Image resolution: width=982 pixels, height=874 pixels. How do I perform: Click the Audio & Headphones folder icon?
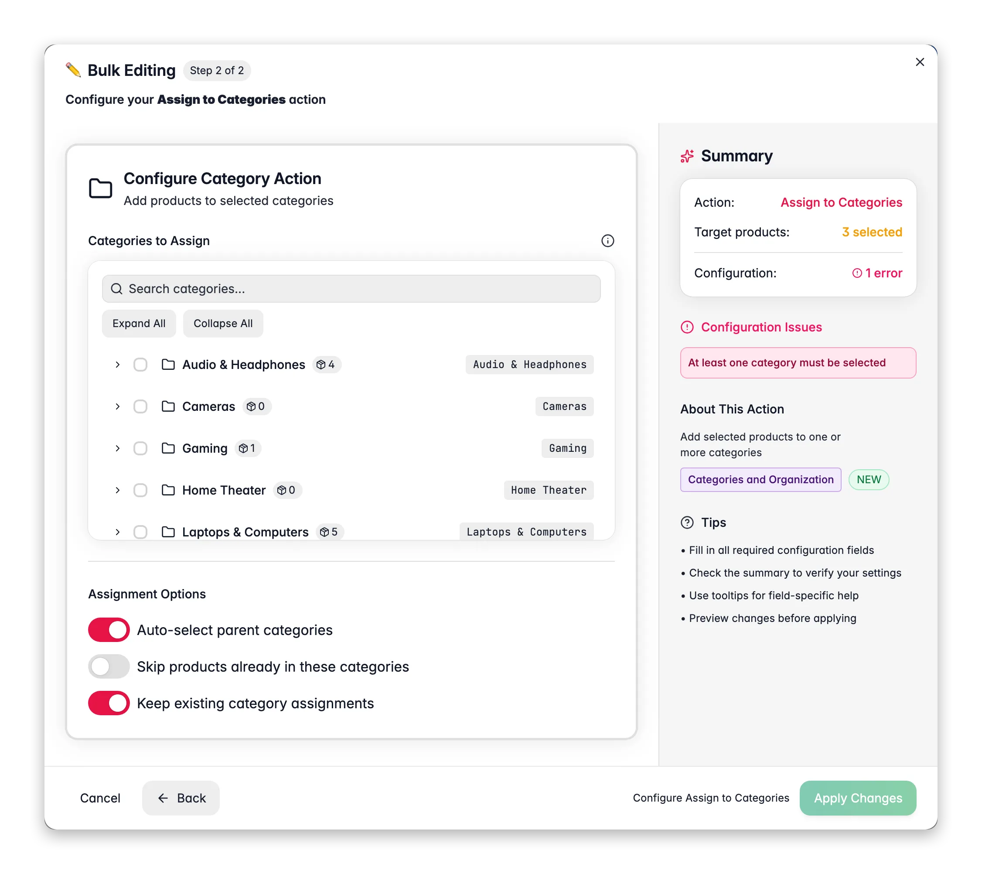pos(168,365)
